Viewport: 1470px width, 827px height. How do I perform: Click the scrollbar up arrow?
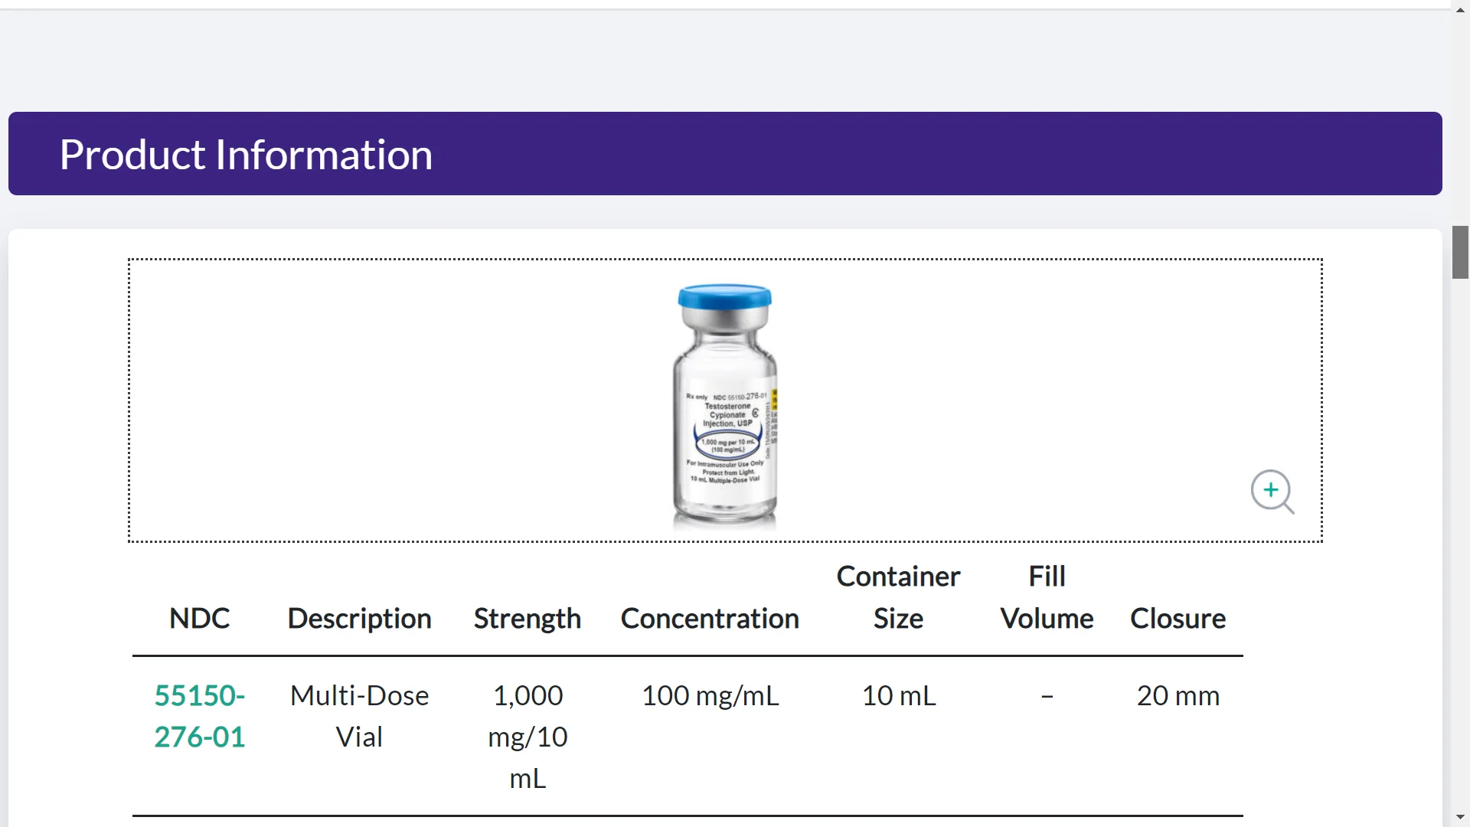tap(1461, 10)
